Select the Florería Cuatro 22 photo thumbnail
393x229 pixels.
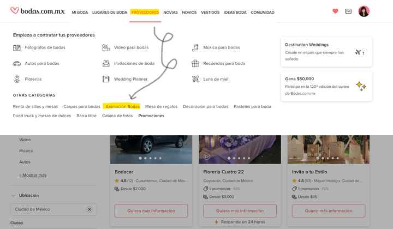pyautogui.click(x=240, y=149)
